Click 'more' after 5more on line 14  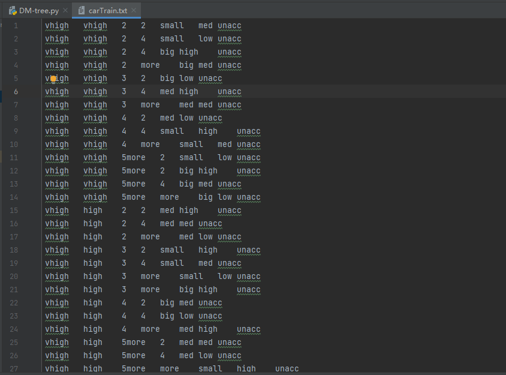(170, 197)
